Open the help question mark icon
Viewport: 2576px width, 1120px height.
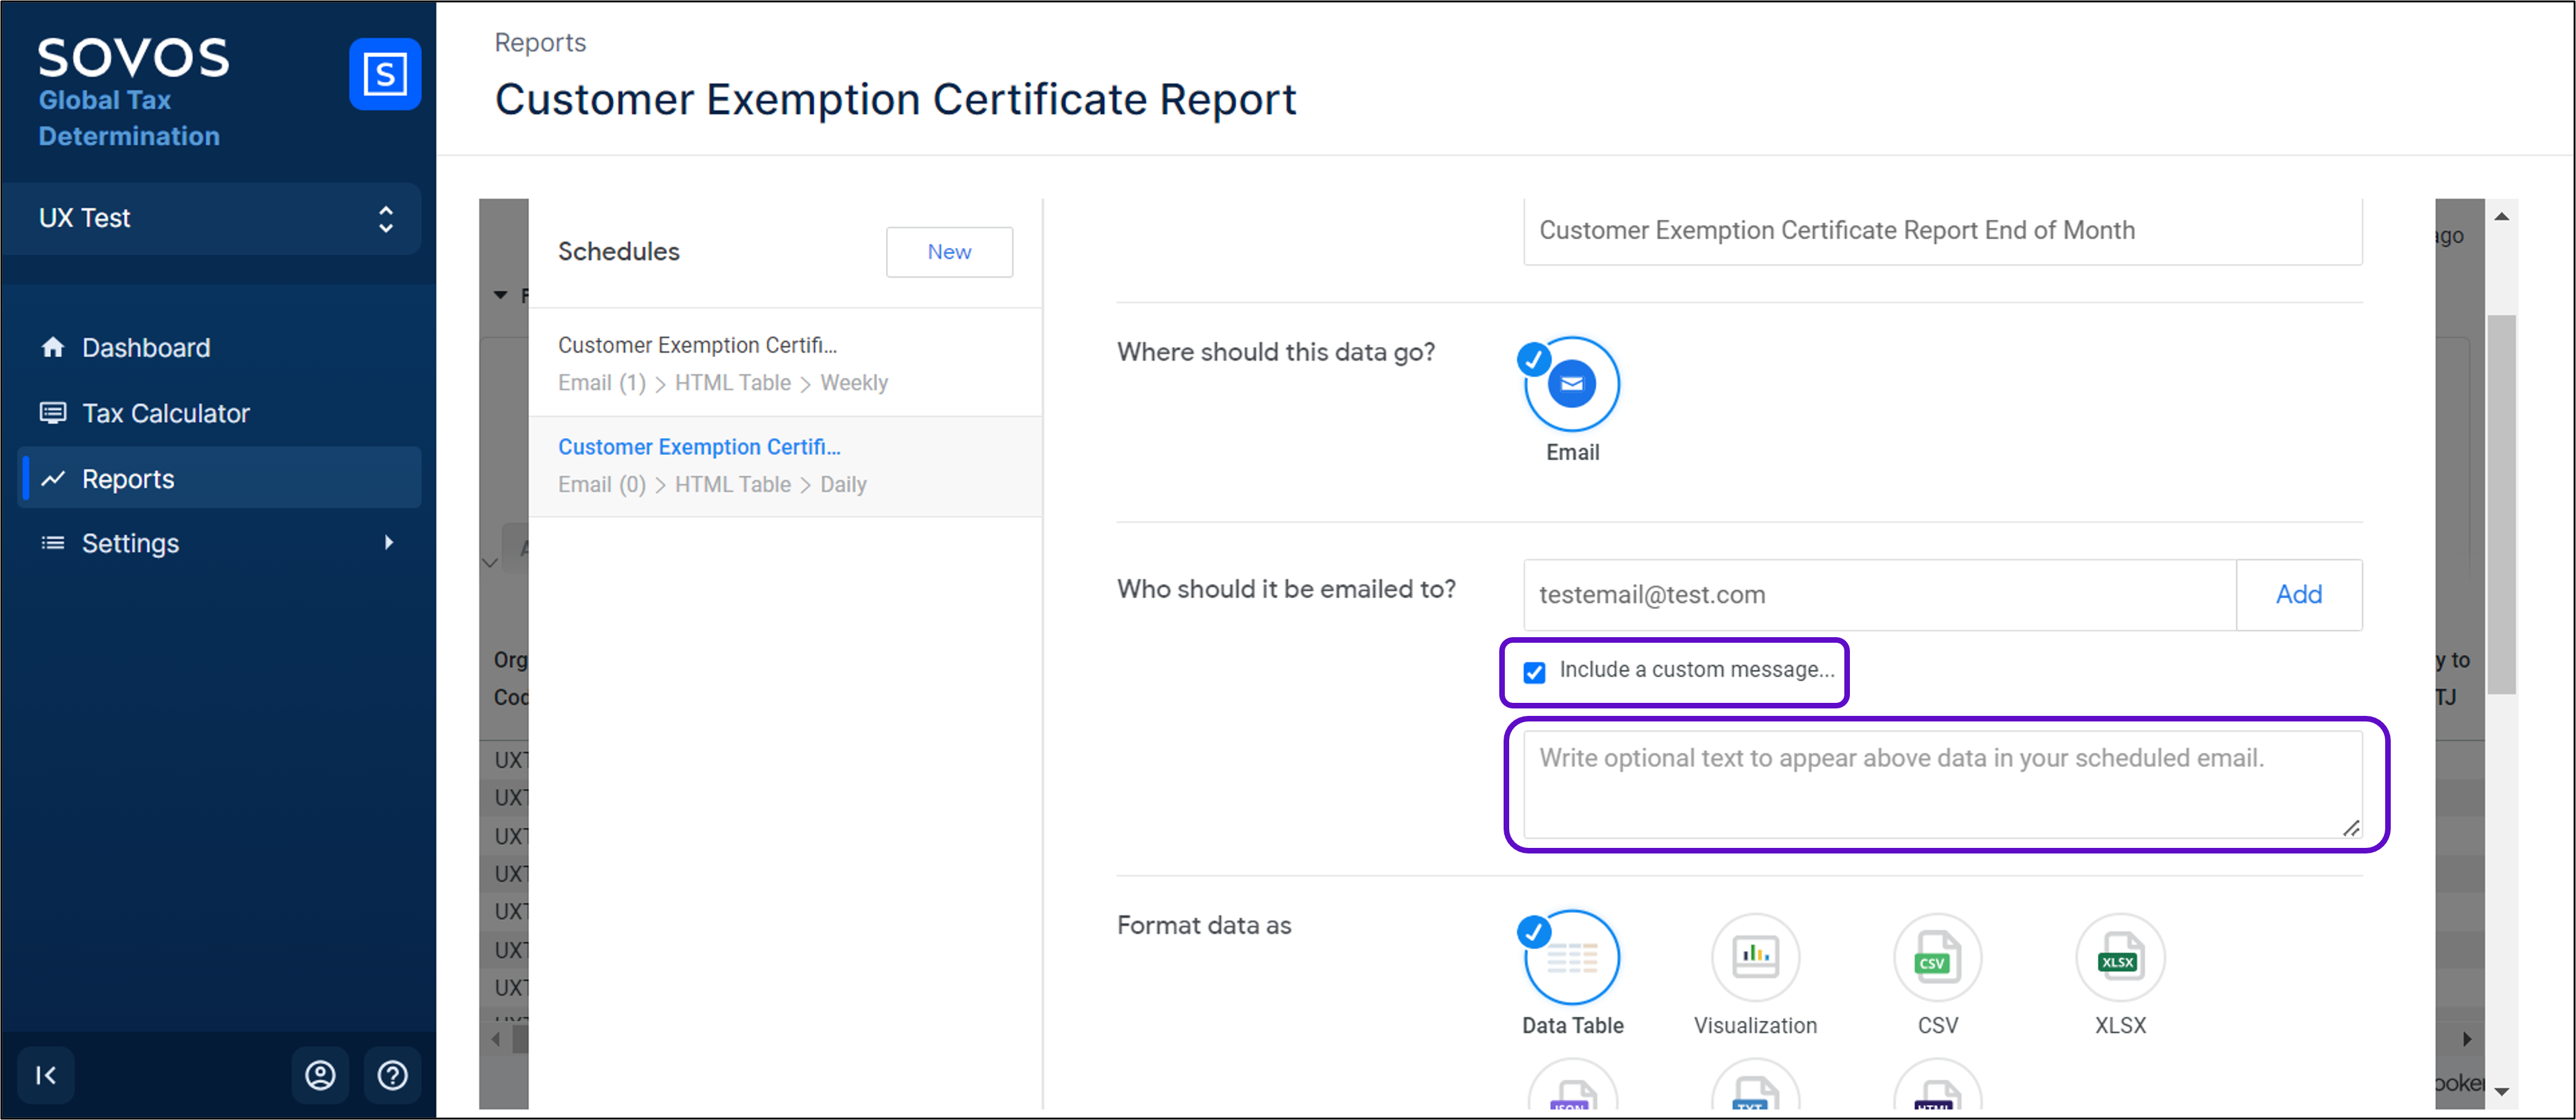point(392,1075)
